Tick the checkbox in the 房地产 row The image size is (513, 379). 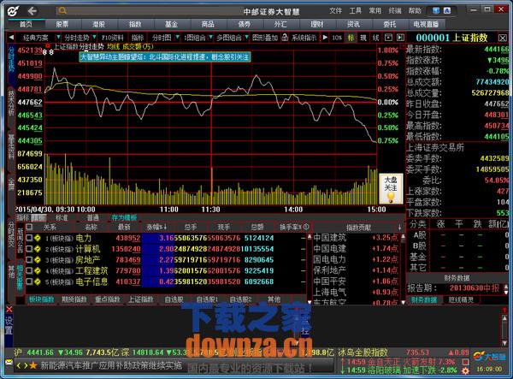click(29, 259)
